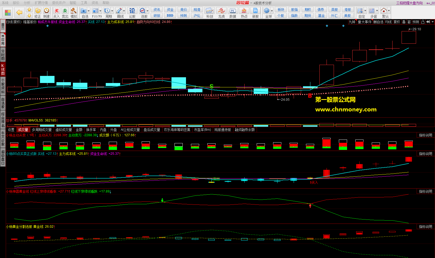This screenshot has height=258, width=435.
Task: Expand the 全球 dropdown arrow
Action: pos(272,11)
